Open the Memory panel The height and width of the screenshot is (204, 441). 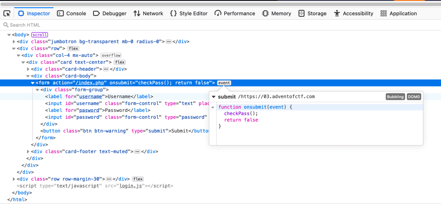(276, 13)
